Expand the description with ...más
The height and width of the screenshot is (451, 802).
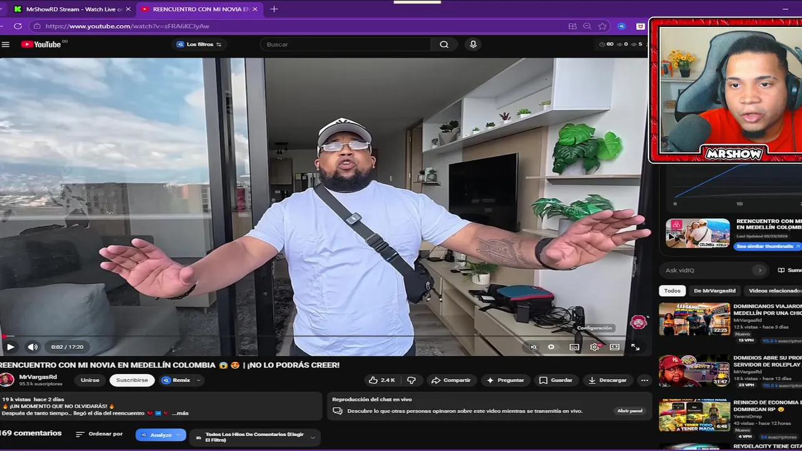(x=180, y=413)
